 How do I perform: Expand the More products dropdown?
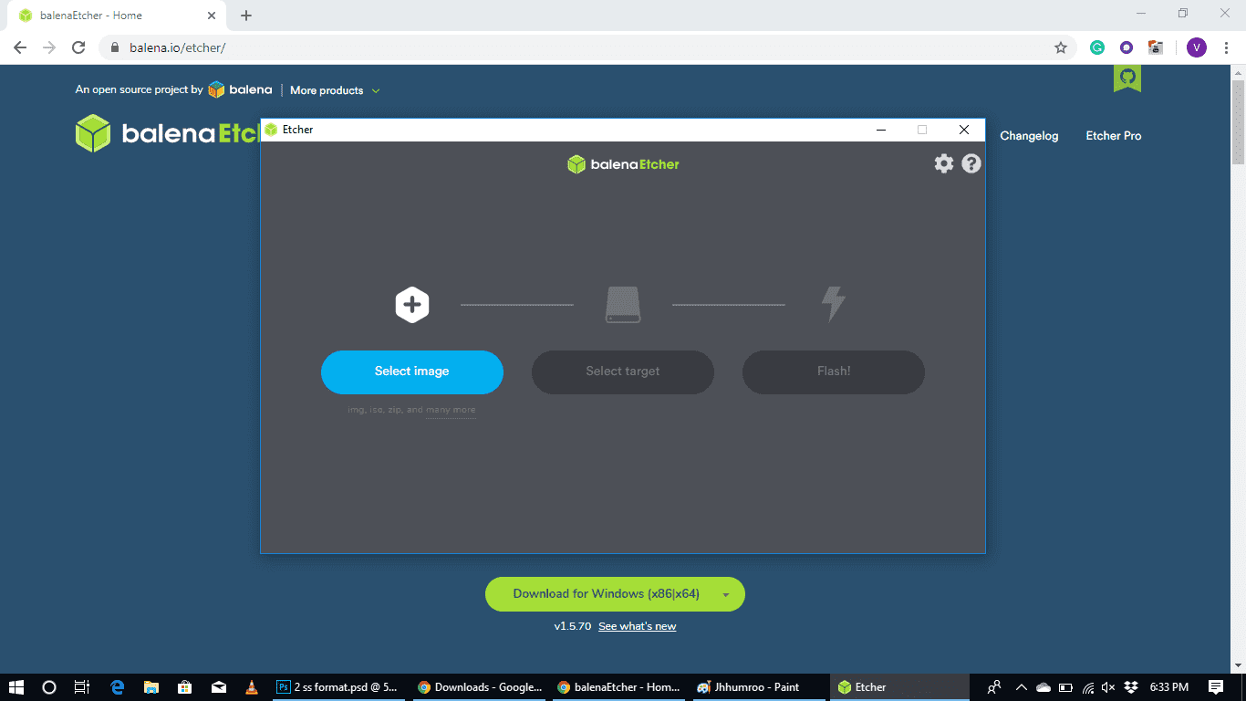pos(333,89)
